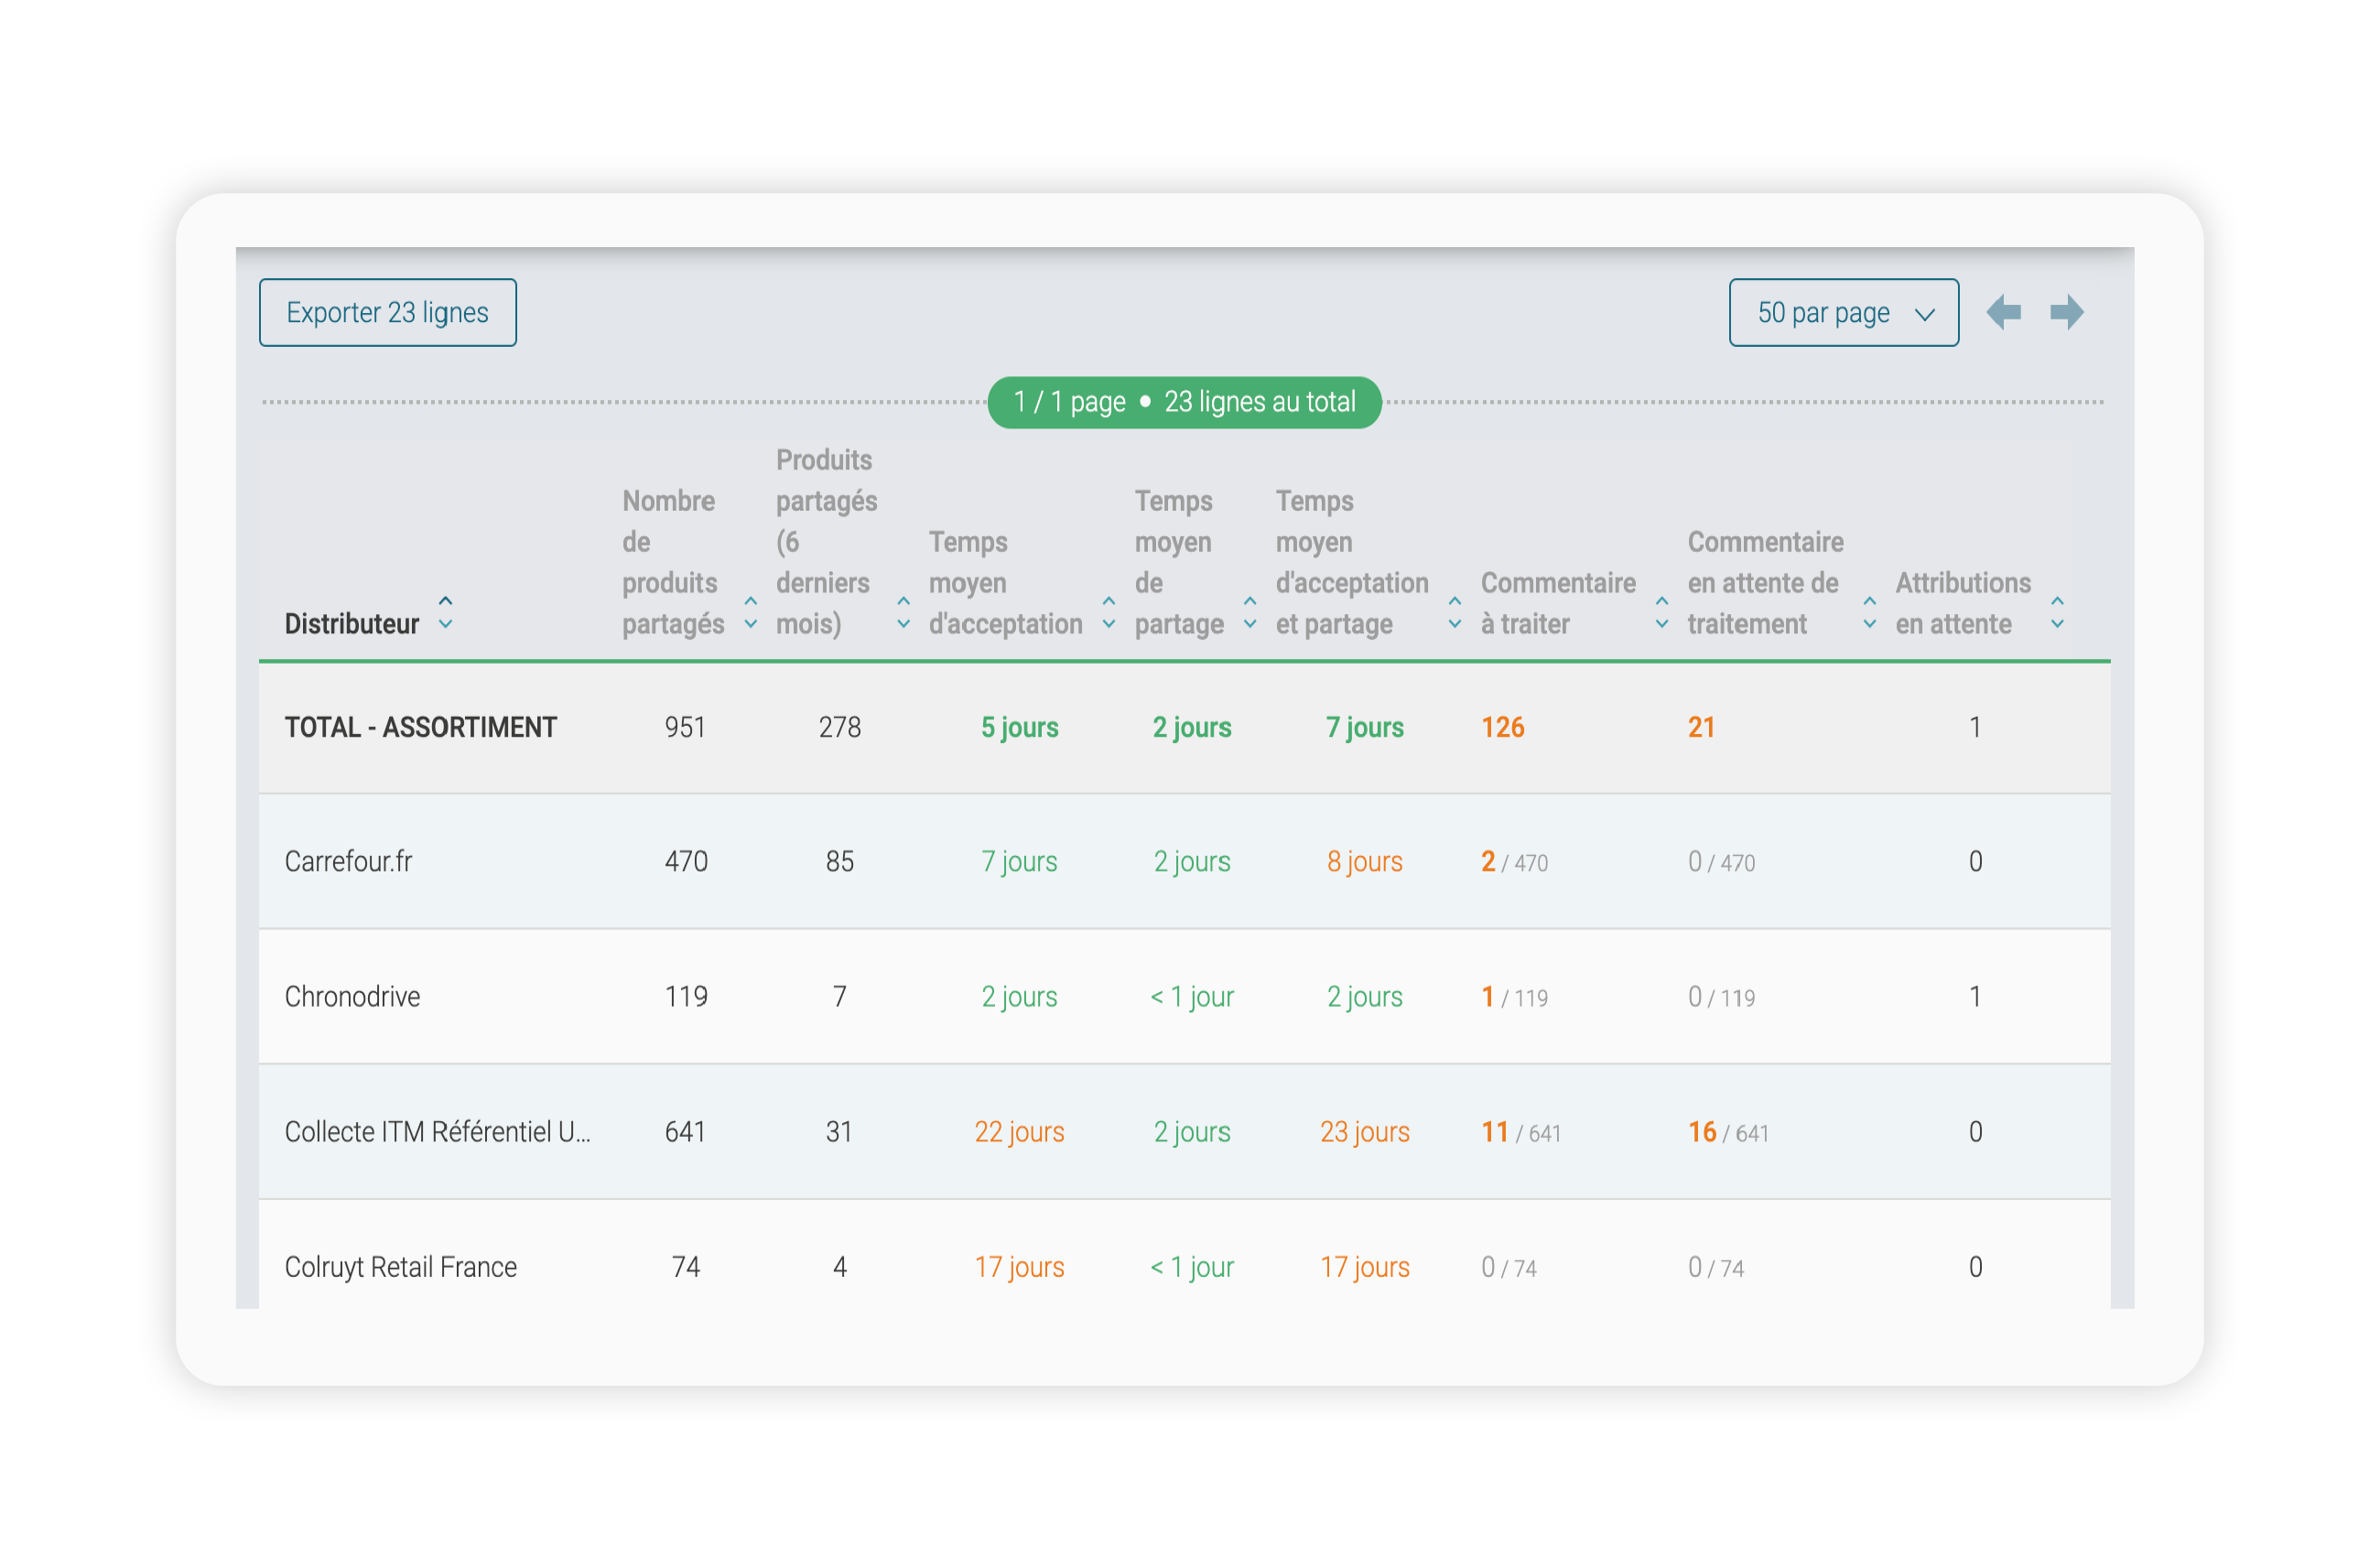Click Colruyt 17 jours acceptance time cell
2380x1556 pixels.
[x=1019, y=1267]
